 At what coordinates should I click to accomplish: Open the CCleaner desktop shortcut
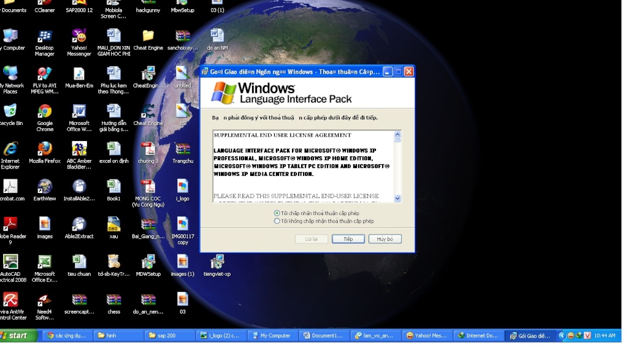[44, 7]
